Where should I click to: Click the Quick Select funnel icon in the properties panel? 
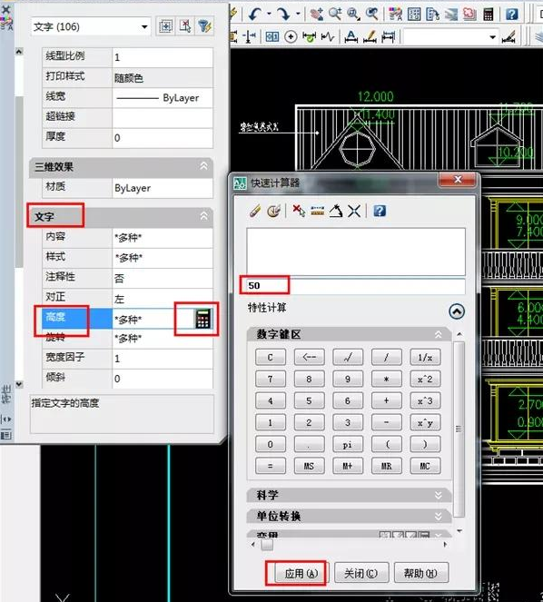click(205, 26)
